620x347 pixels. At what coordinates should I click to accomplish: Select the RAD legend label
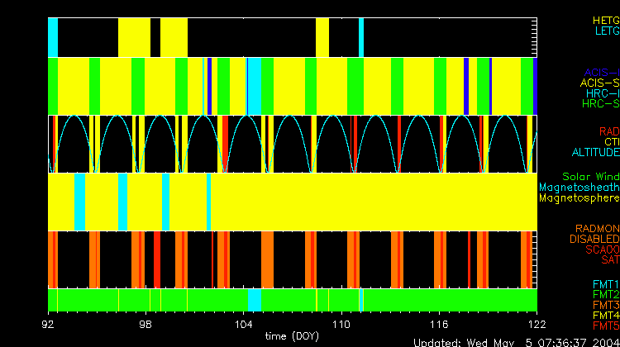coord(608,131)
